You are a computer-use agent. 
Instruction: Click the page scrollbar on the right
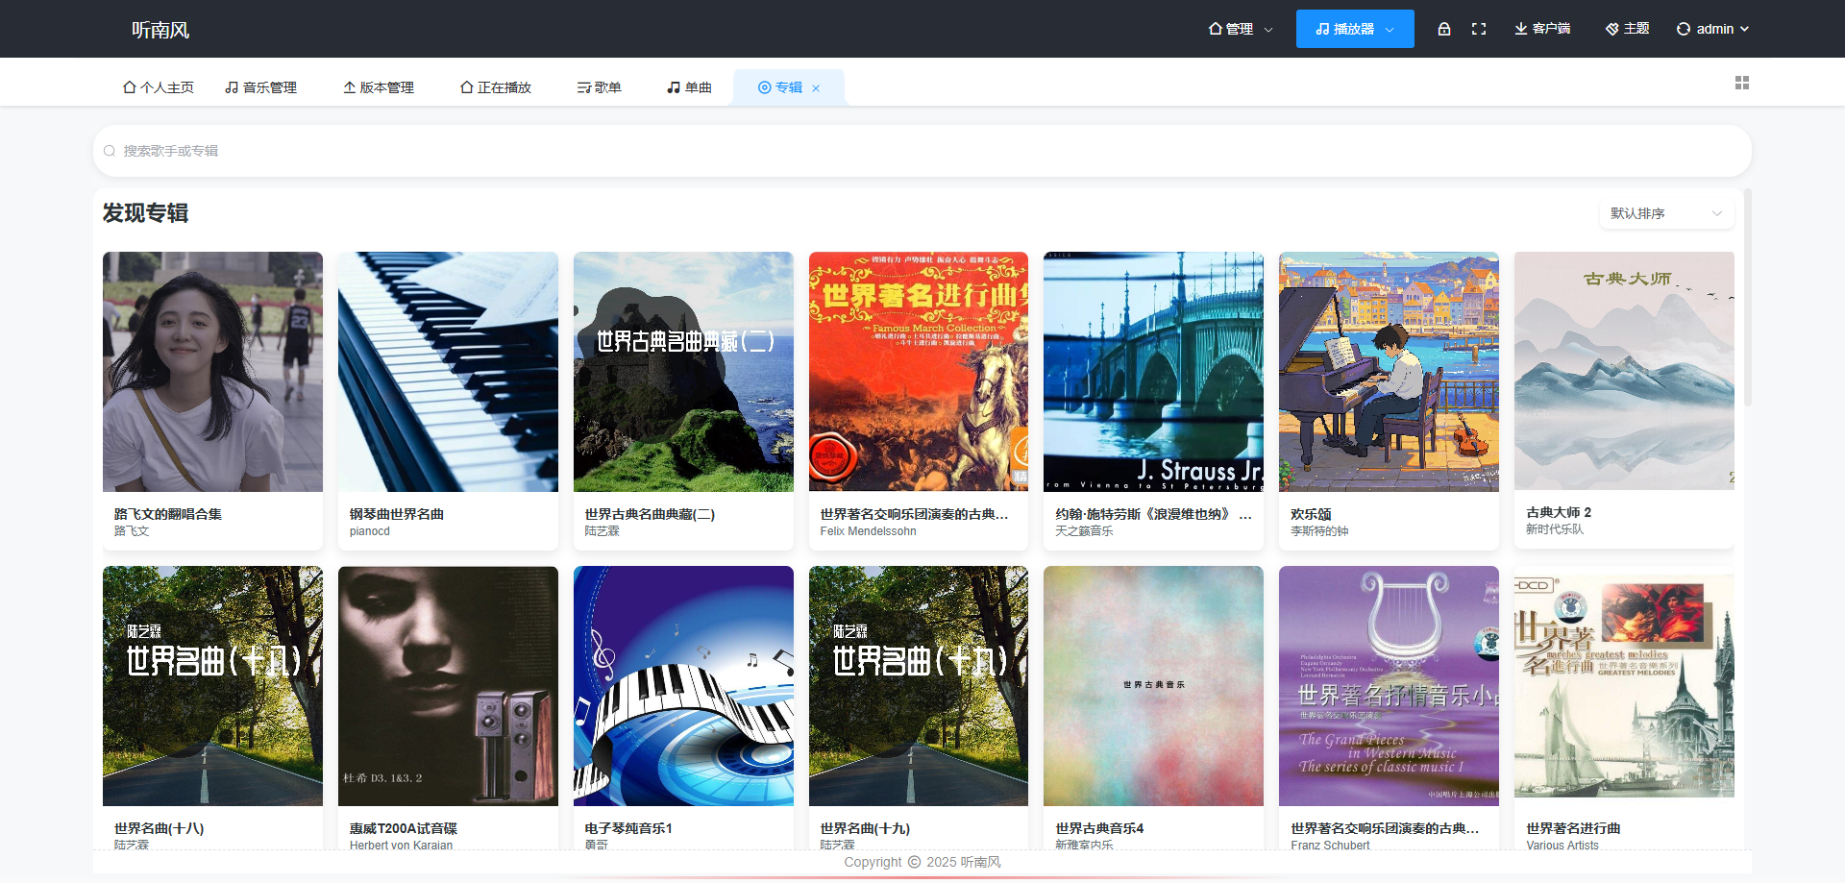point(1748,298)
